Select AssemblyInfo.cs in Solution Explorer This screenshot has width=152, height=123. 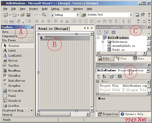[123, 46]
